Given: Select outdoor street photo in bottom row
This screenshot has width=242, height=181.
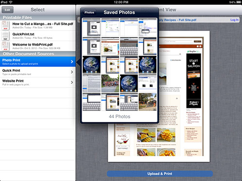Looking at the screenshot, I should 148,102.
